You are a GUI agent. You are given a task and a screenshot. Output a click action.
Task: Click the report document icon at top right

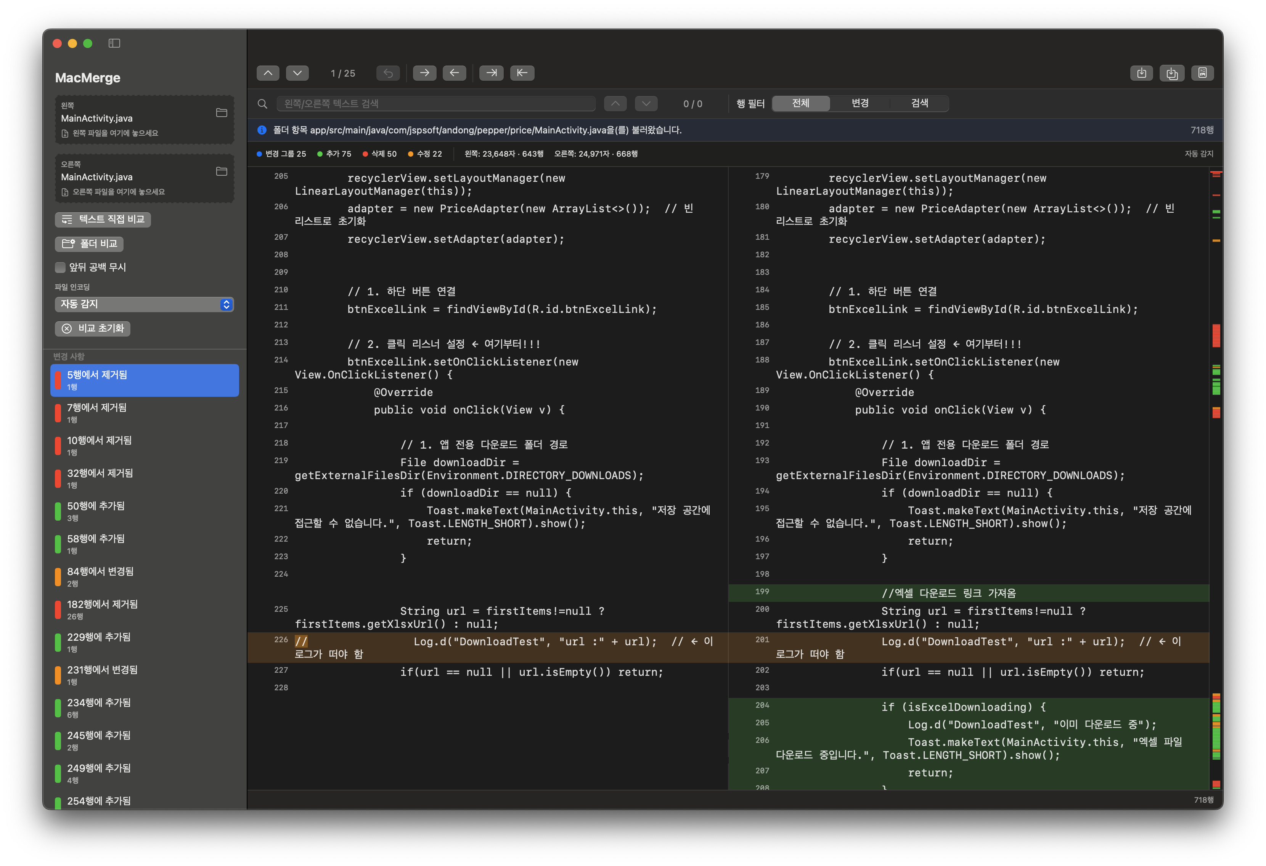1202,73
